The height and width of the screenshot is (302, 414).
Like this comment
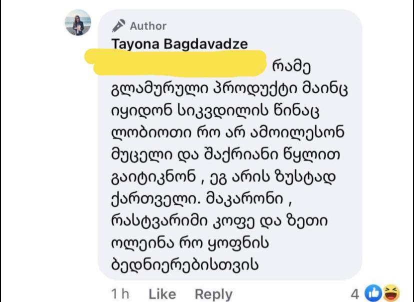162,294
